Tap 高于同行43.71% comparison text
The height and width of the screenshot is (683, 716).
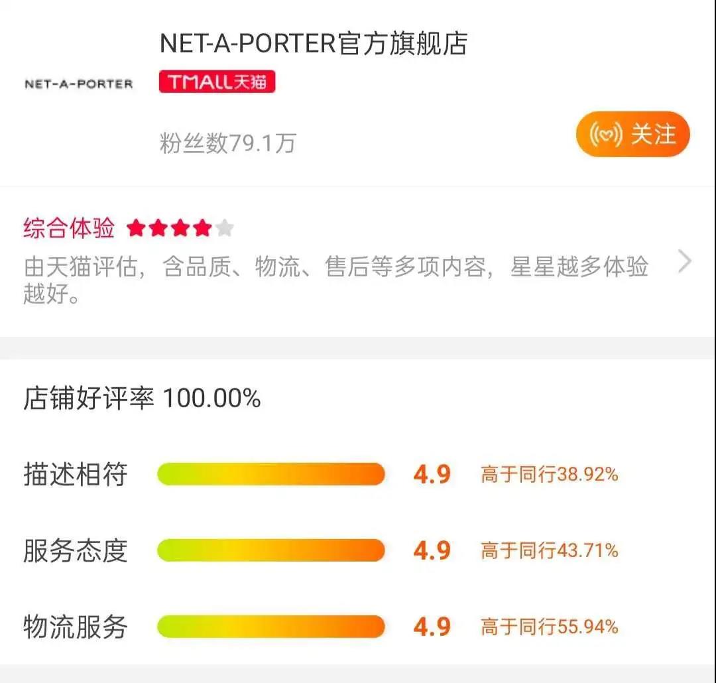[x=550, y=550]
